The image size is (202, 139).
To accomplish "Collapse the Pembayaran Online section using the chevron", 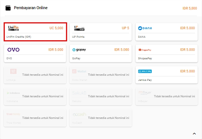I will [x=194, y=134].
